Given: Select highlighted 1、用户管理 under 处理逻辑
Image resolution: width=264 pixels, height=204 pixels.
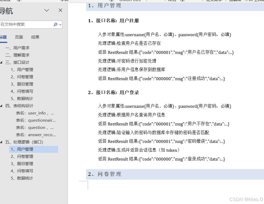Looking at the screenshot, I should click(x=33, y=149).
